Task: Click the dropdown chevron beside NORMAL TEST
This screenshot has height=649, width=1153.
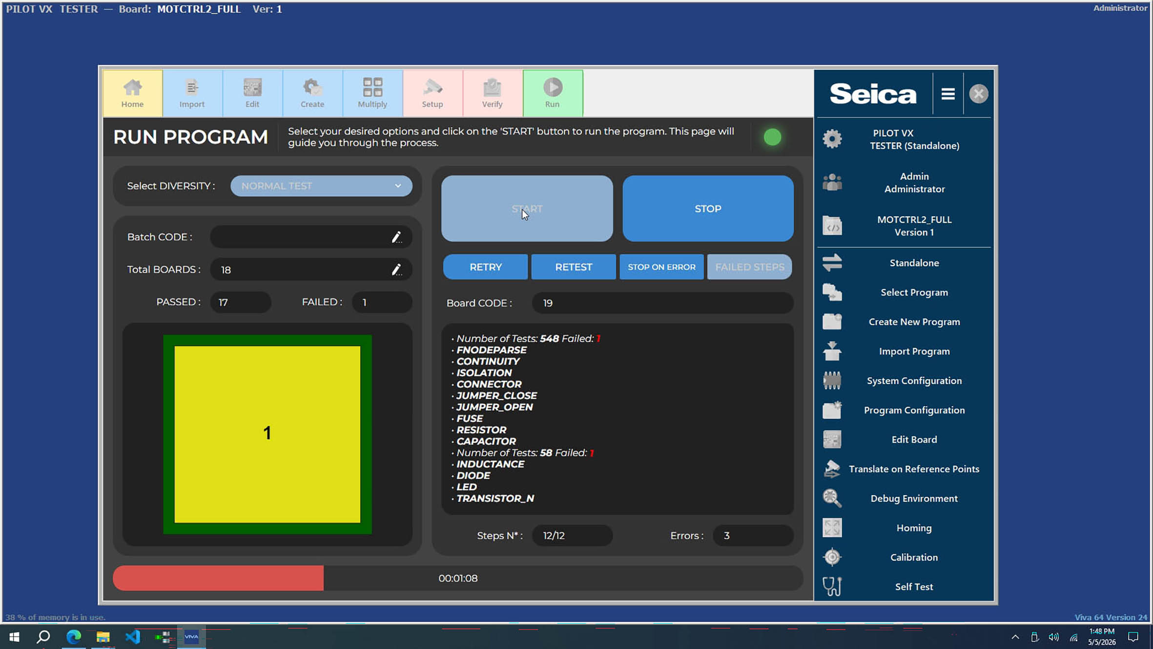Action: (398, 186)
